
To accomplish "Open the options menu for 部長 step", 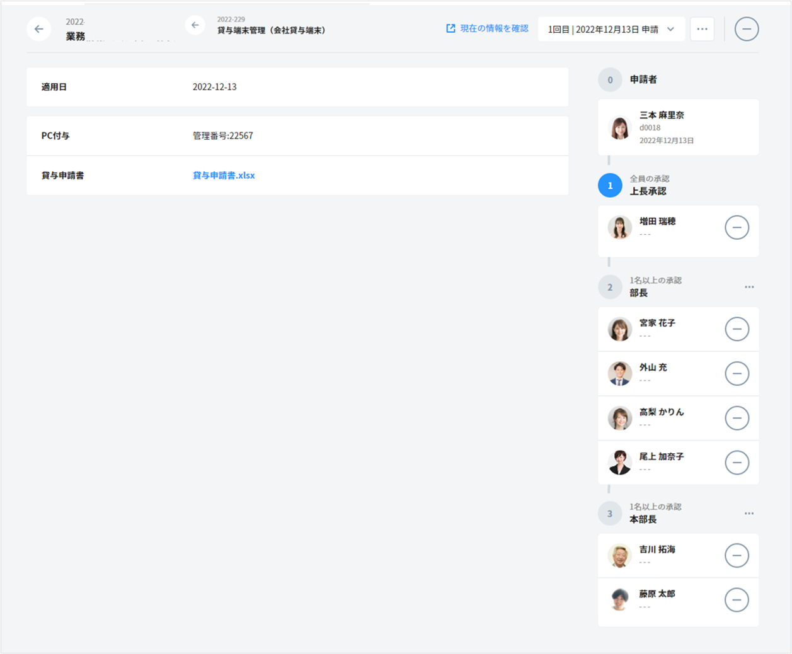I will tap(749, 287).
